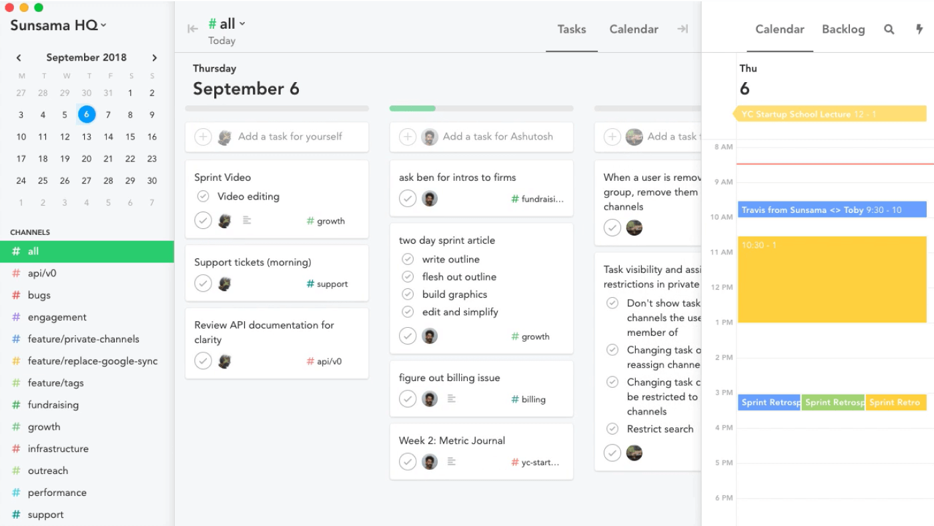Click plus icon to add task for Ashutosh

[407, 137]
